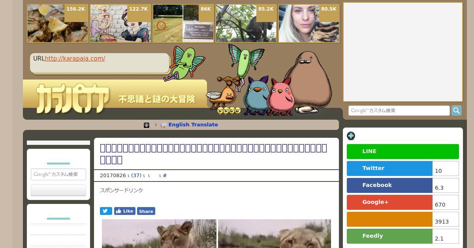
Task: Open the gravestone thumbnail with 86K
Action: pyautogui.click(x=183, y=24)
